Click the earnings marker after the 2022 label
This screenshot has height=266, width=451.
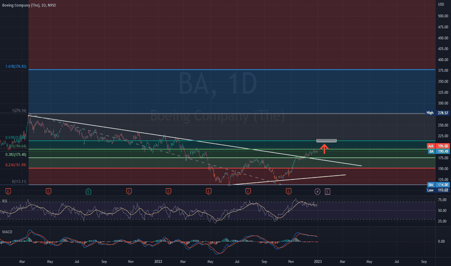tap(168, 191)
